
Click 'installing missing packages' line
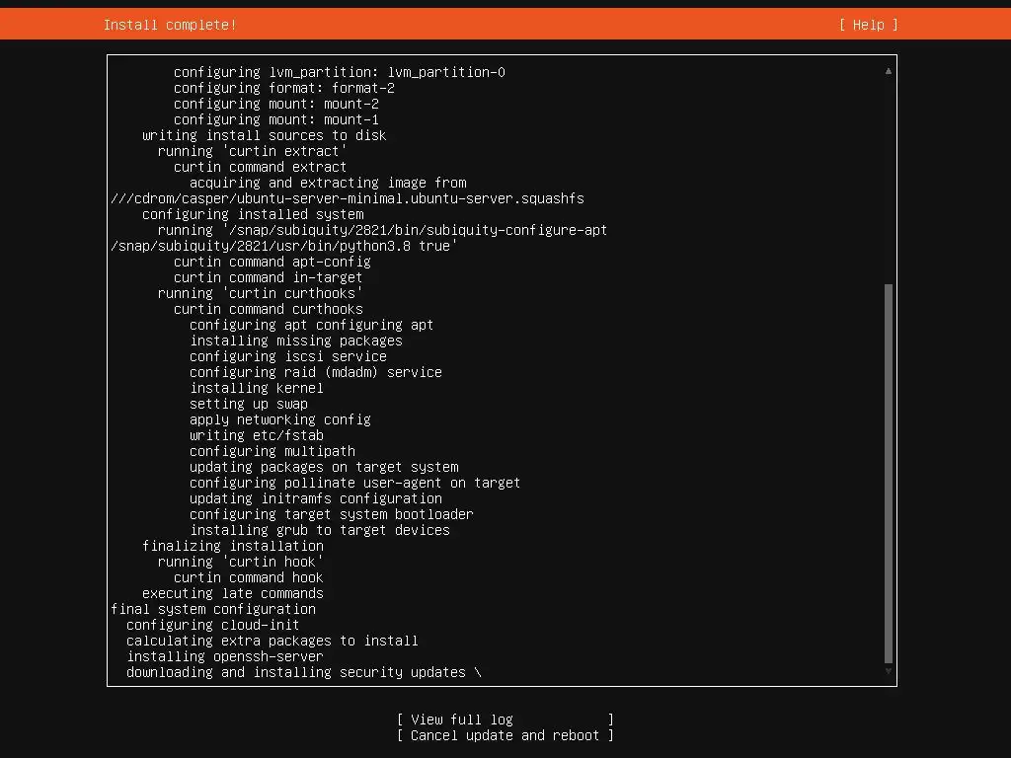296,341
